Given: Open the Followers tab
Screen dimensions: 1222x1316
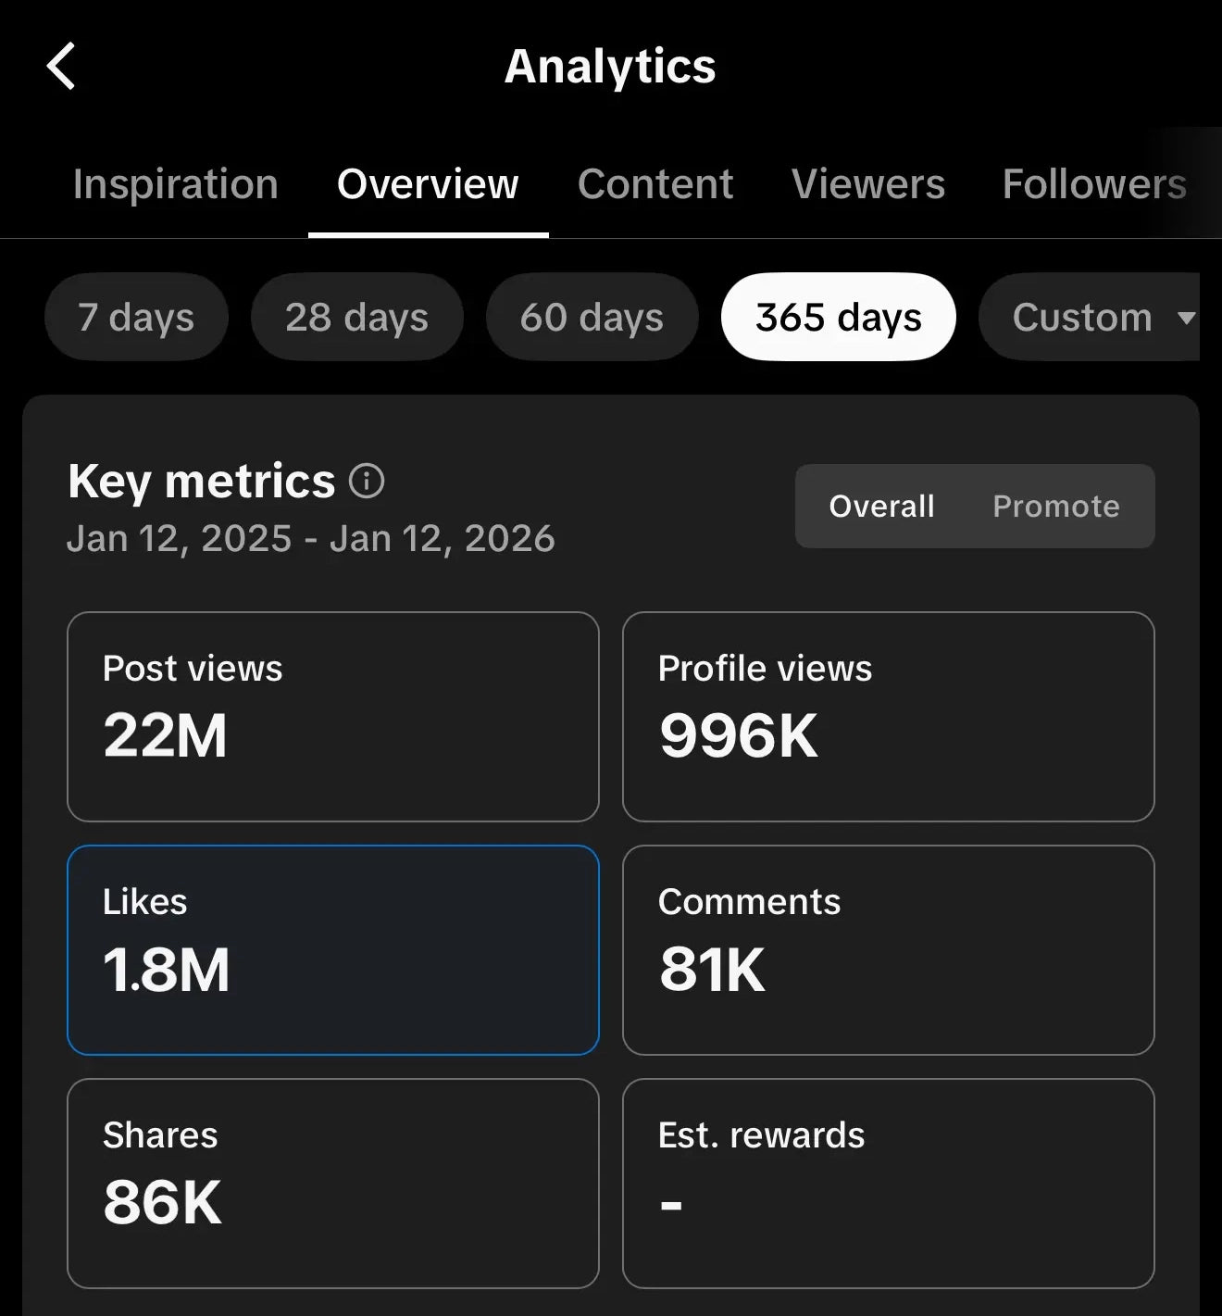Looking at the screenshot, I should tap(1093, 184).
